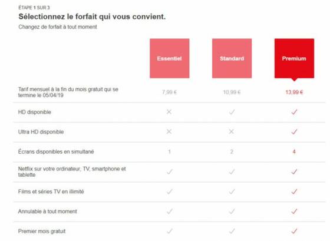
Task: Click the Standard simultaneous screens number 2
Action: pyautogui.click(x=232, y=151)
